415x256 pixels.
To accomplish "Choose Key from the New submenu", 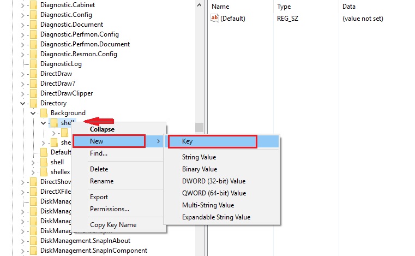I will pos(212,141).
